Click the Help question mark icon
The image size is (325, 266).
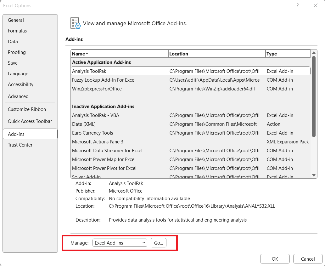pos(298,6)
